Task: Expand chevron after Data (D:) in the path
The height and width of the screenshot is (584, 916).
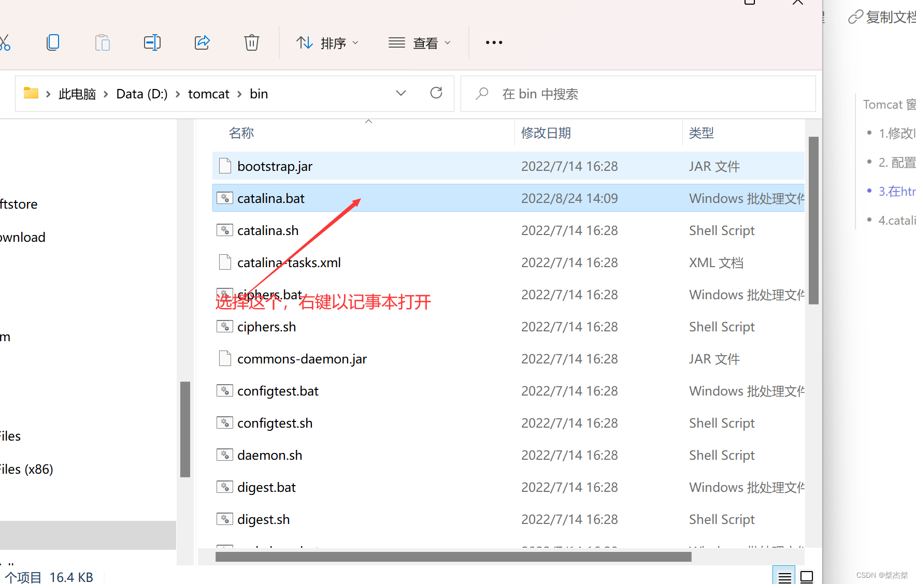Action: click(x=178, y=94)
